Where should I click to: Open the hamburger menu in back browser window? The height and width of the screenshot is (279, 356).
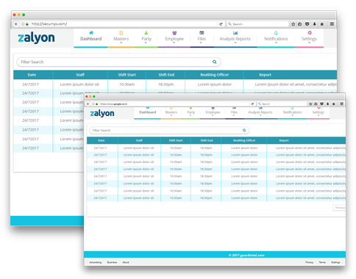click(x=332, y=24)
